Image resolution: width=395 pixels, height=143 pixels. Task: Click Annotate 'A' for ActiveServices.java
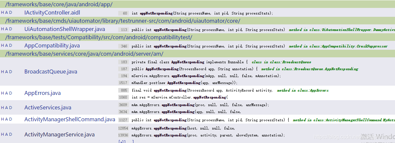pos(7,107)
